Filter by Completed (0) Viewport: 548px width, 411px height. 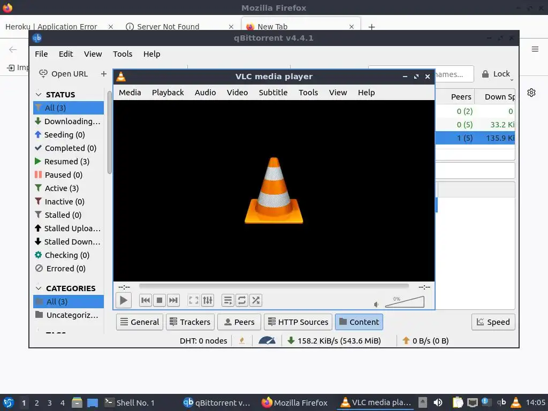(68, 148)
